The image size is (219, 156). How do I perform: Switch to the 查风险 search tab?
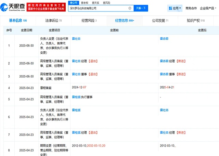coord(106,3)
